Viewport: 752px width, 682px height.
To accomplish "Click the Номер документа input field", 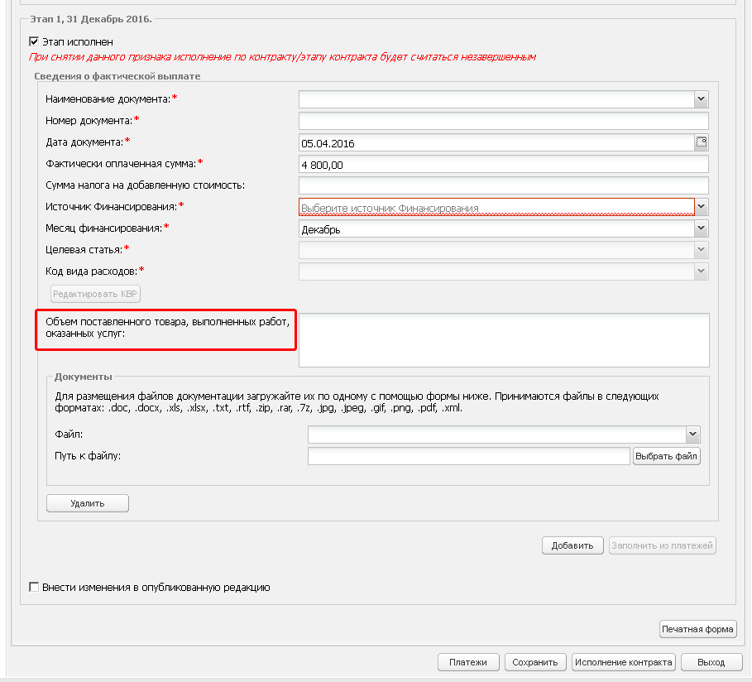I will click(504, 121).
